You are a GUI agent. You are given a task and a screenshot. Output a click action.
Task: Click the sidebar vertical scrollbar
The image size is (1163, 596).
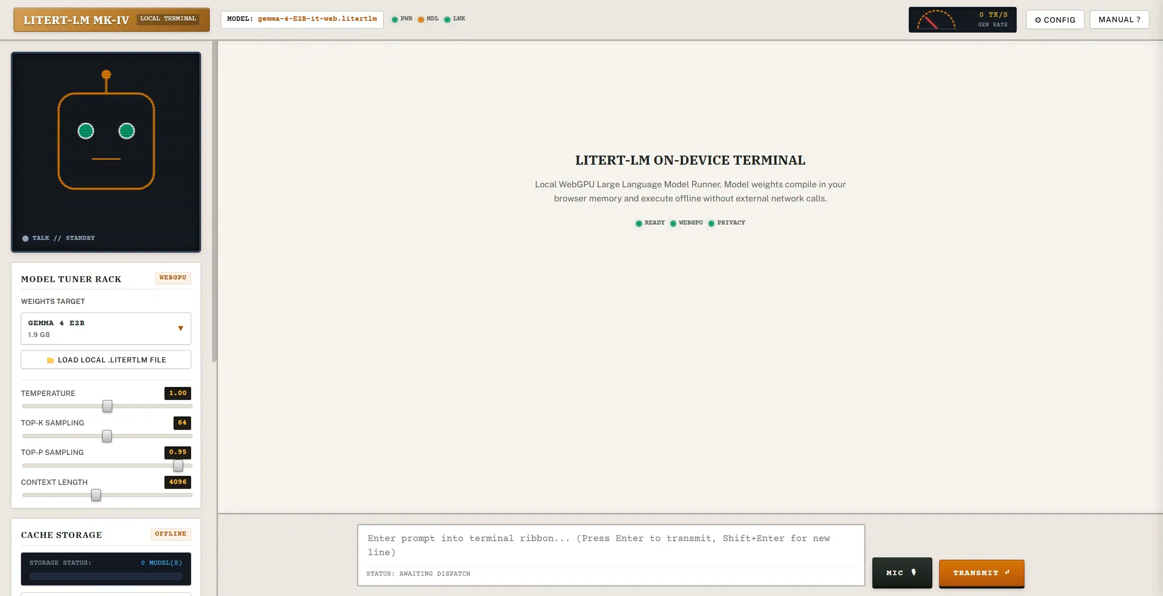[x=214, y=202]
